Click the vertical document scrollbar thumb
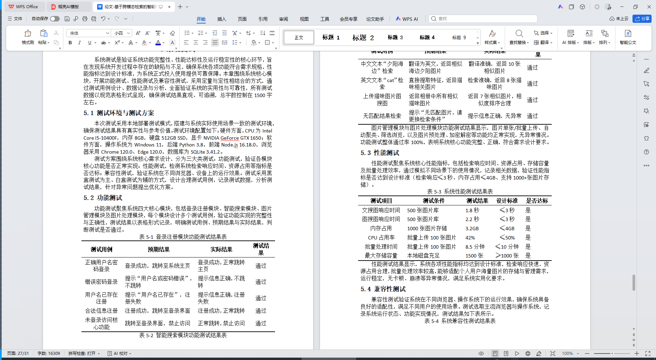Viewport: 656px width, 360px height. 634,282
